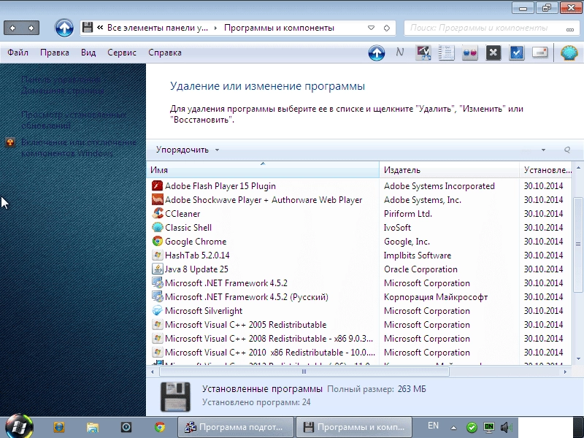584x438 pixels.
Task: Click the vertical scrollbar down arrow
Action: tap(578, 358)
